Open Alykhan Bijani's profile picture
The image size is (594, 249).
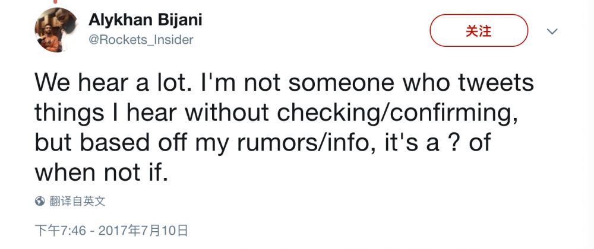56,30
